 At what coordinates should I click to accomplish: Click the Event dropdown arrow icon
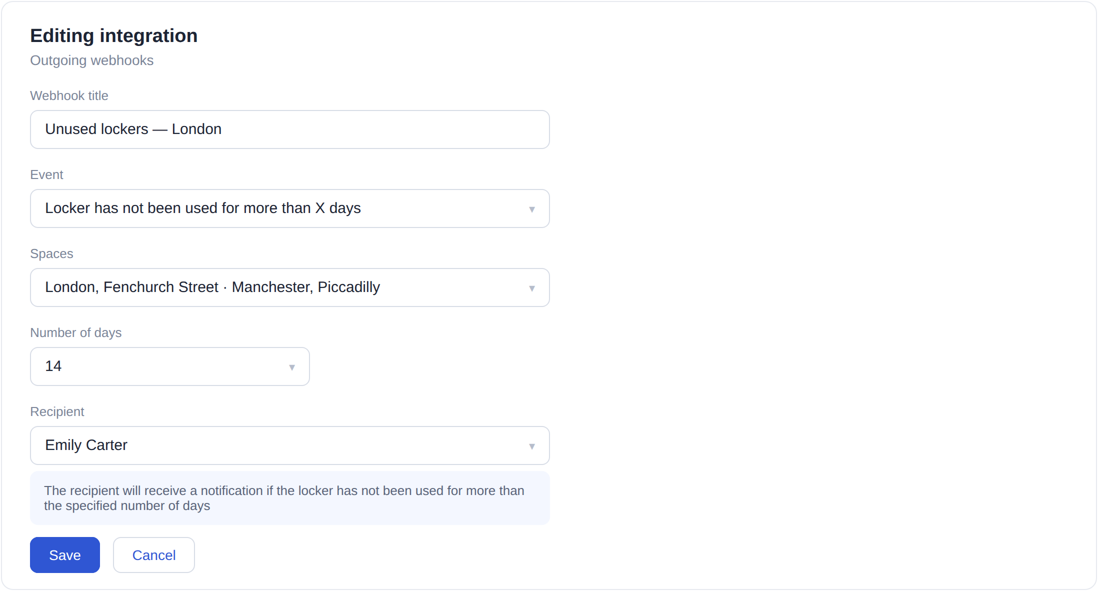532,209
